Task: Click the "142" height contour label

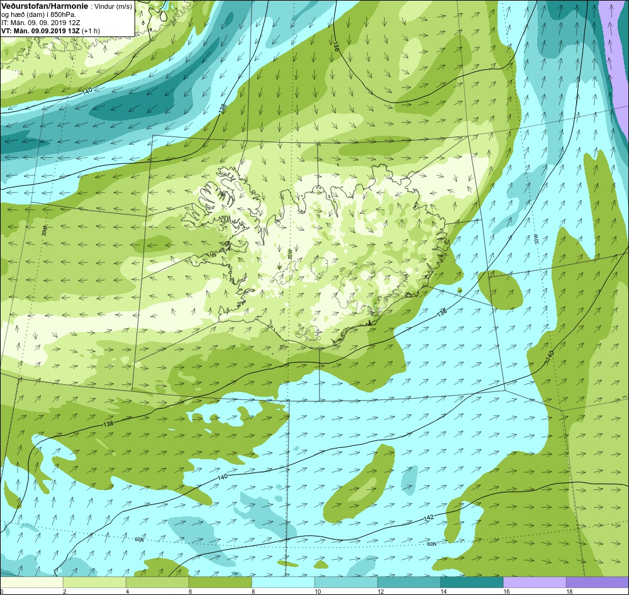Action: click(x=429, y=518)
